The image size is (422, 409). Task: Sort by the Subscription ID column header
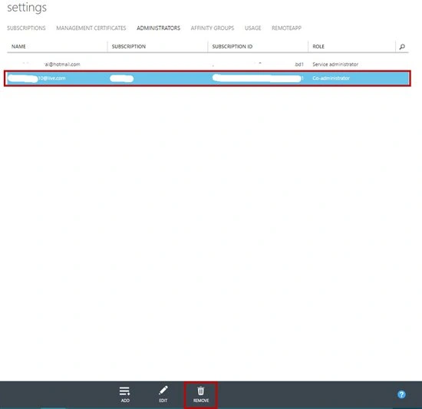(232, 47)
